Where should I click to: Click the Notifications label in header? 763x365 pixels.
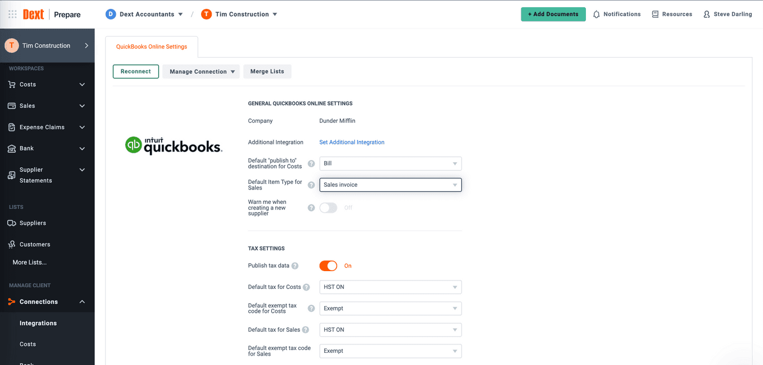pos(622,14)
